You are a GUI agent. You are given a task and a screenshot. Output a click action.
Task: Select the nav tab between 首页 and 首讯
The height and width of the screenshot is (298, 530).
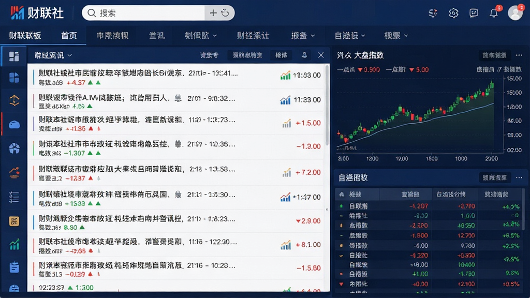112,36
